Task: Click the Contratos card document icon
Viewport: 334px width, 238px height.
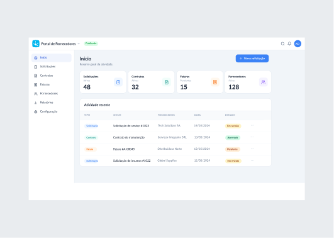Action: click(167, 82)
